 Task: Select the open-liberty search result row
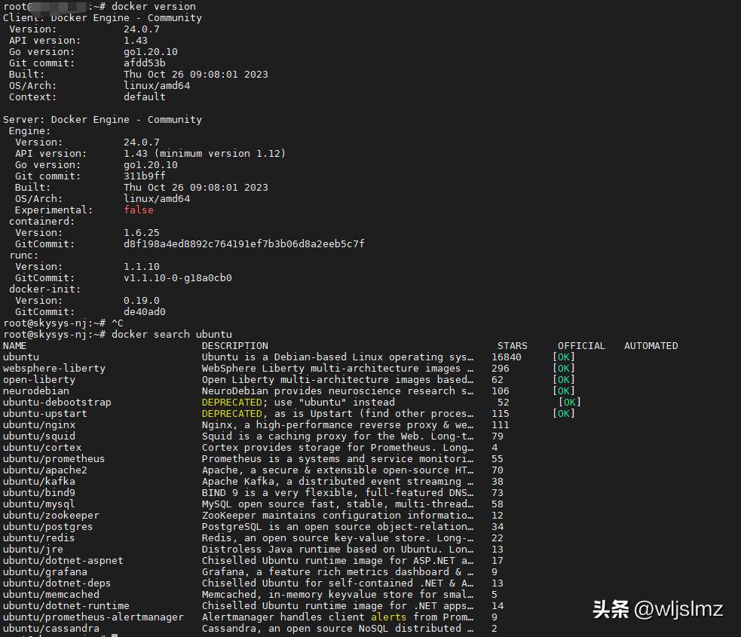[x=38, y=379]
